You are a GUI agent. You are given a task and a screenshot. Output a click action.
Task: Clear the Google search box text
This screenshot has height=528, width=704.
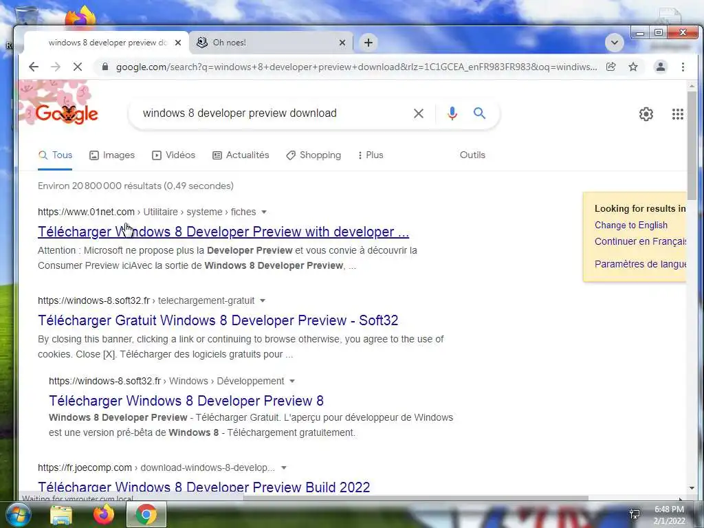[418, 113]
